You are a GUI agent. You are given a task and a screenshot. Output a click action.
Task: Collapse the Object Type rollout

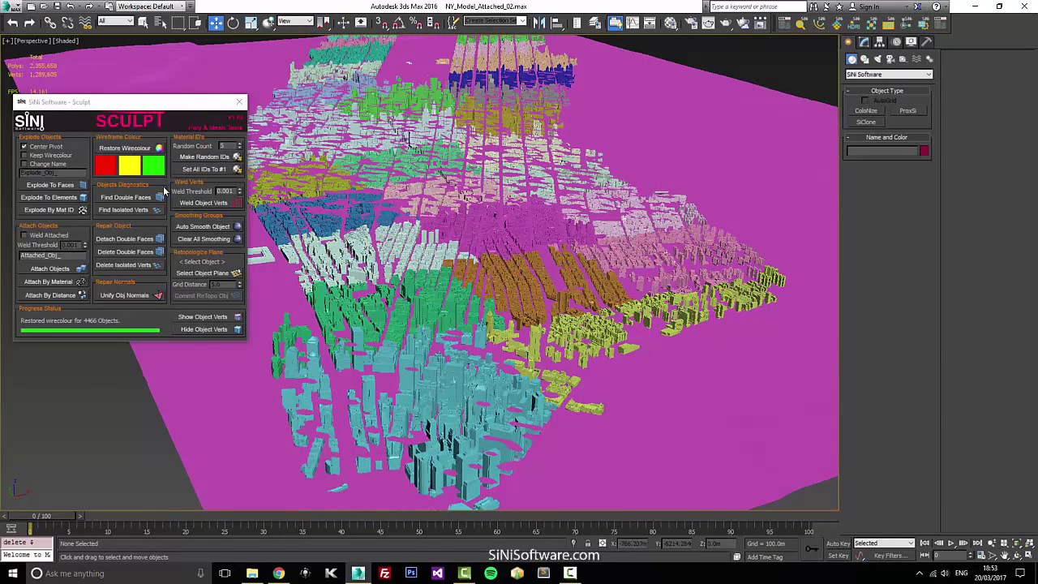[x=887, y=91]
